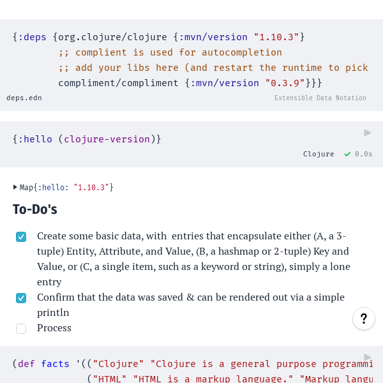Screen dimensions: 383x383
Task: Open the question mark help button
Action: (x=364, y=319)
